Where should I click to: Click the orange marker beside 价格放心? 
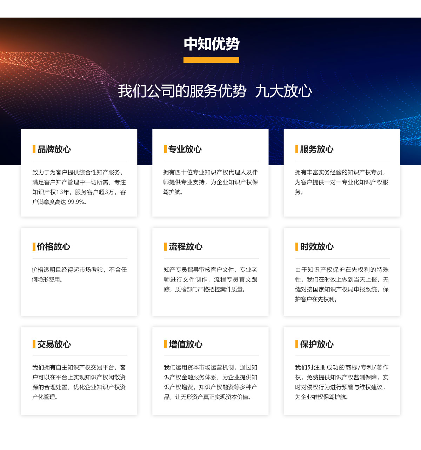pos(34,247)
